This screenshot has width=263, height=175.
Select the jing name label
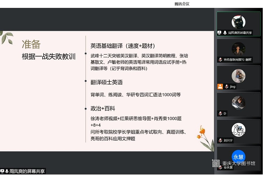[x=233, y=86]
